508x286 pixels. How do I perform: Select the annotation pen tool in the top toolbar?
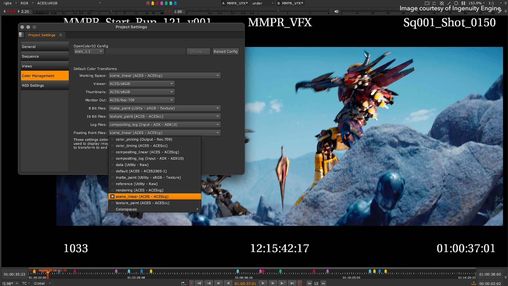tap(449, 3)
